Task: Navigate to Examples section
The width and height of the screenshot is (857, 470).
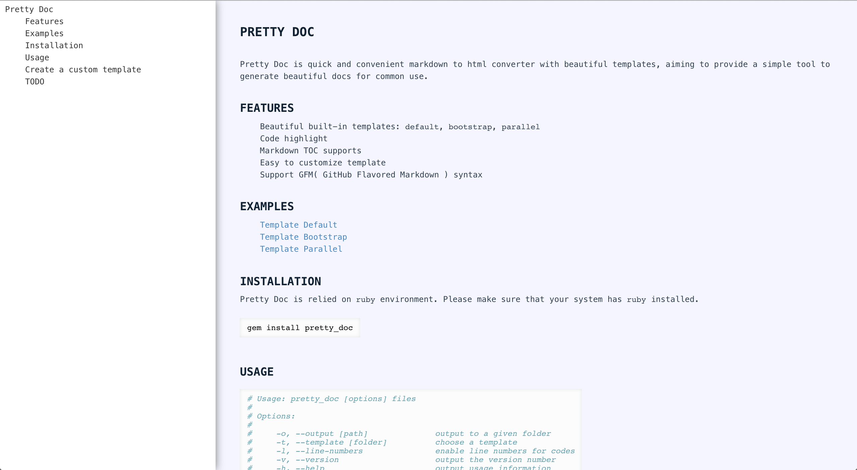Action: coord(45,33)
